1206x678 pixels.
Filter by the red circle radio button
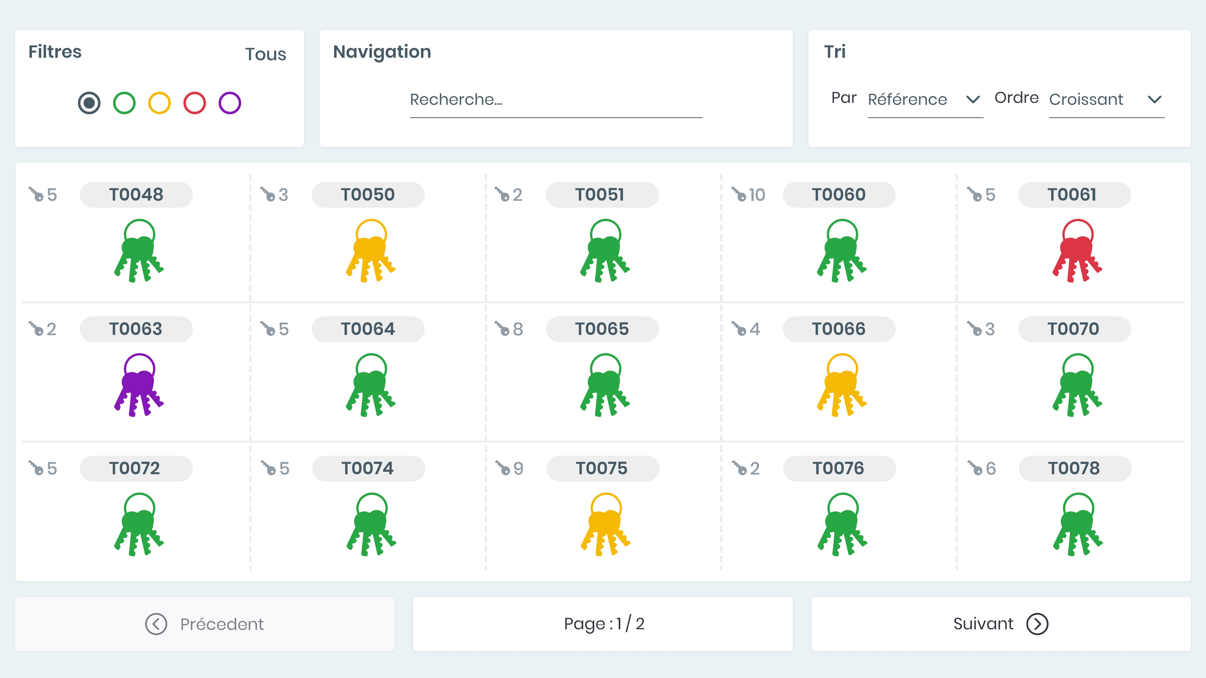[x=195, y=103]
